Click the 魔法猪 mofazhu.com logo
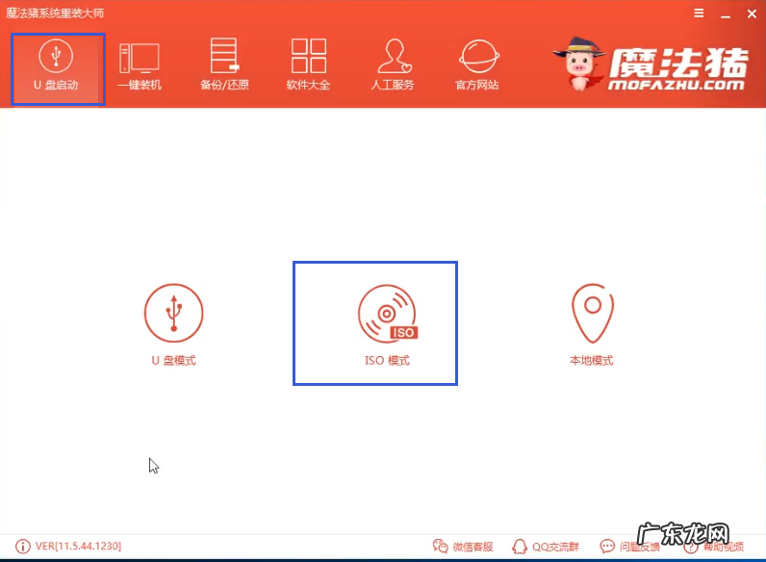Image resolution: width=766 pixels, height=562 pixels. pyautogui.click(x=652, y=65)
